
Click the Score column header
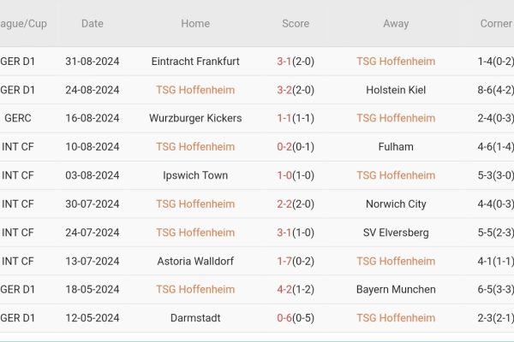pyautogui.click(x=296, y=24)
